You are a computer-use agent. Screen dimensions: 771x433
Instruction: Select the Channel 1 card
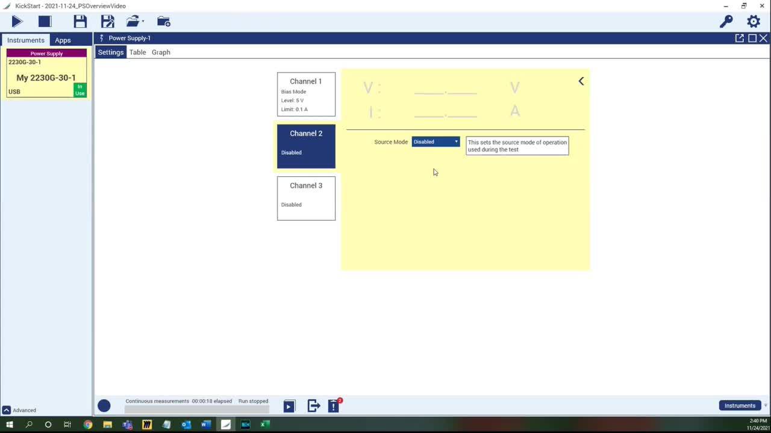(306, 94)
